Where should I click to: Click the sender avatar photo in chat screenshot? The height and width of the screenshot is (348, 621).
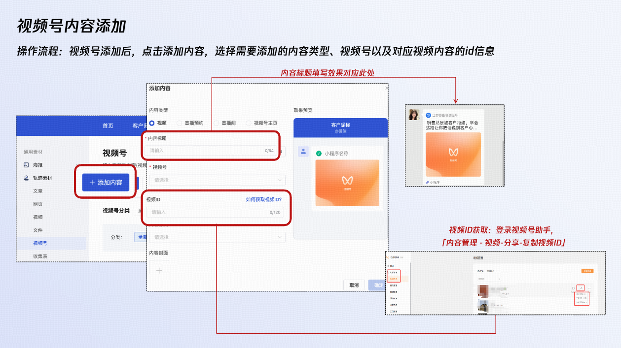coord(413,115)
